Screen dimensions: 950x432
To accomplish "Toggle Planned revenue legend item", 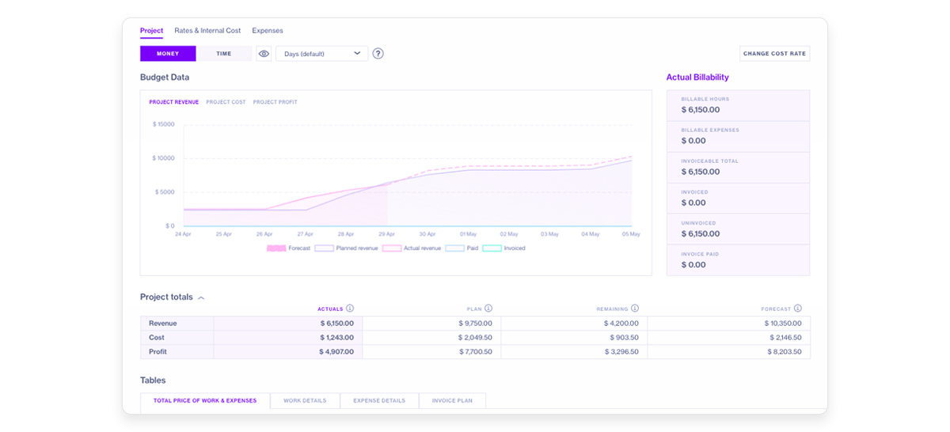I will (346, 248).
